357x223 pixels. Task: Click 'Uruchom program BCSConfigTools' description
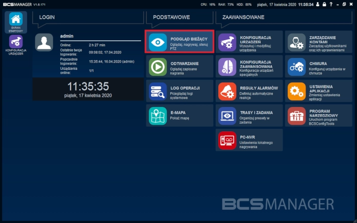pos(323,122)
